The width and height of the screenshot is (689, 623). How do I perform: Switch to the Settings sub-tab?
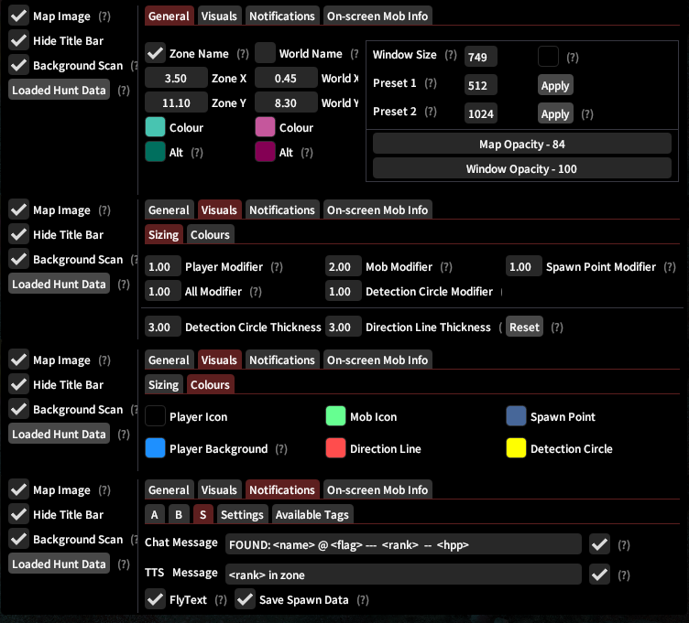click(242, 515)
